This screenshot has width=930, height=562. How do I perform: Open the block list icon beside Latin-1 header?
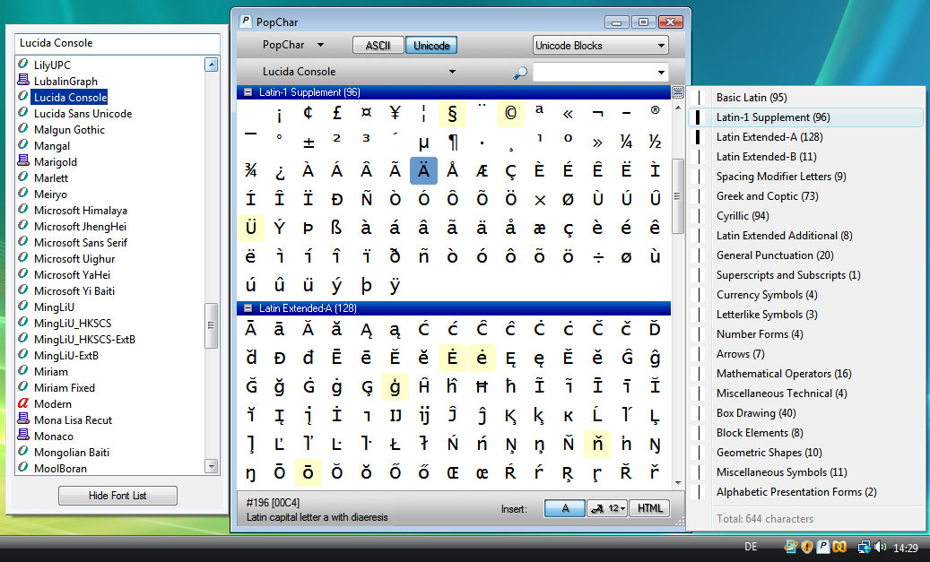677,92
